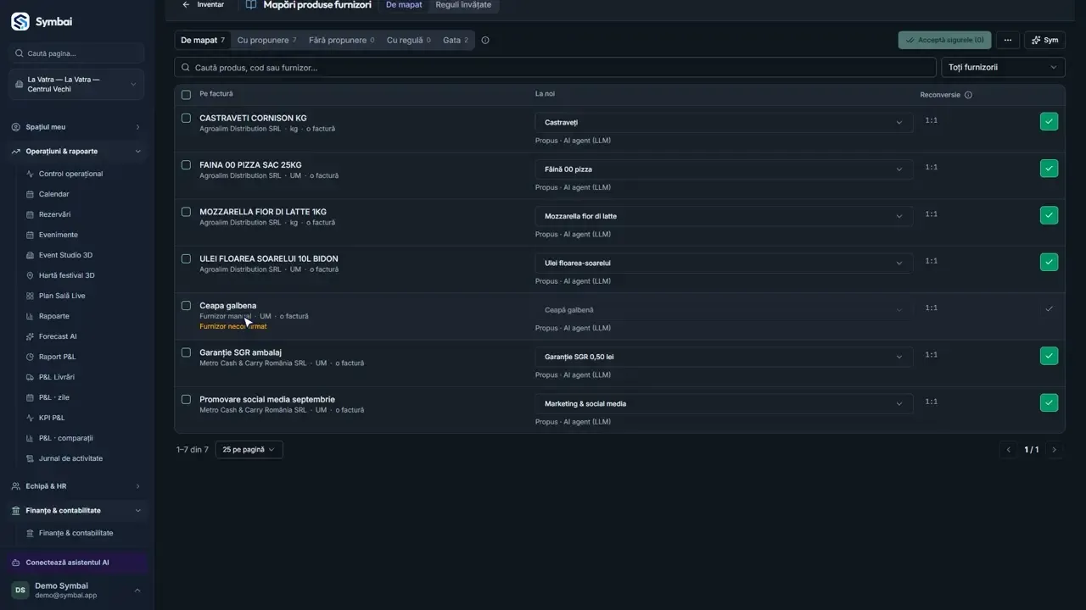This screenshot has width=1086, height=610.
Task: Click the Acceptă sigurele button
Action: coord(944,40)
